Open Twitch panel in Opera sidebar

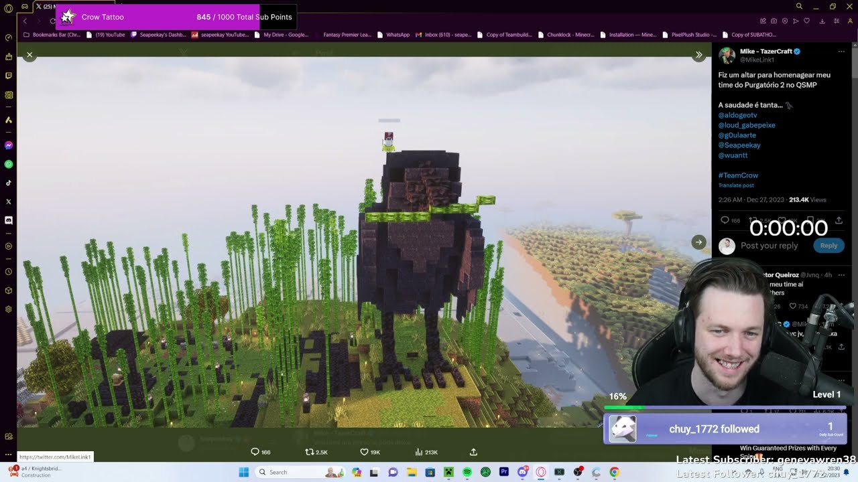[x=8, y=76]
